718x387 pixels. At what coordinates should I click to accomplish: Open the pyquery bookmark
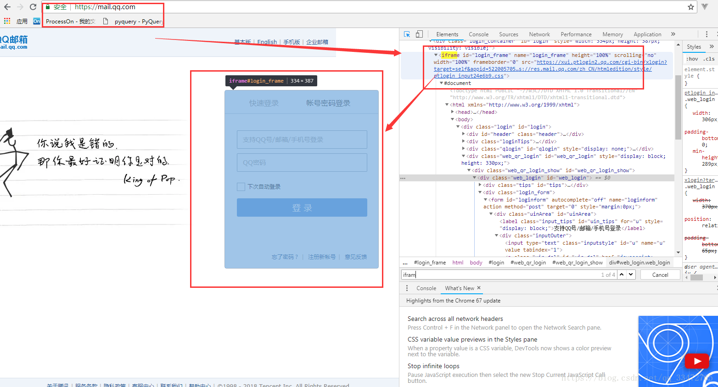tap(133, 21)
